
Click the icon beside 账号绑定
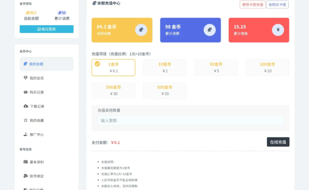tap(26, 176)
